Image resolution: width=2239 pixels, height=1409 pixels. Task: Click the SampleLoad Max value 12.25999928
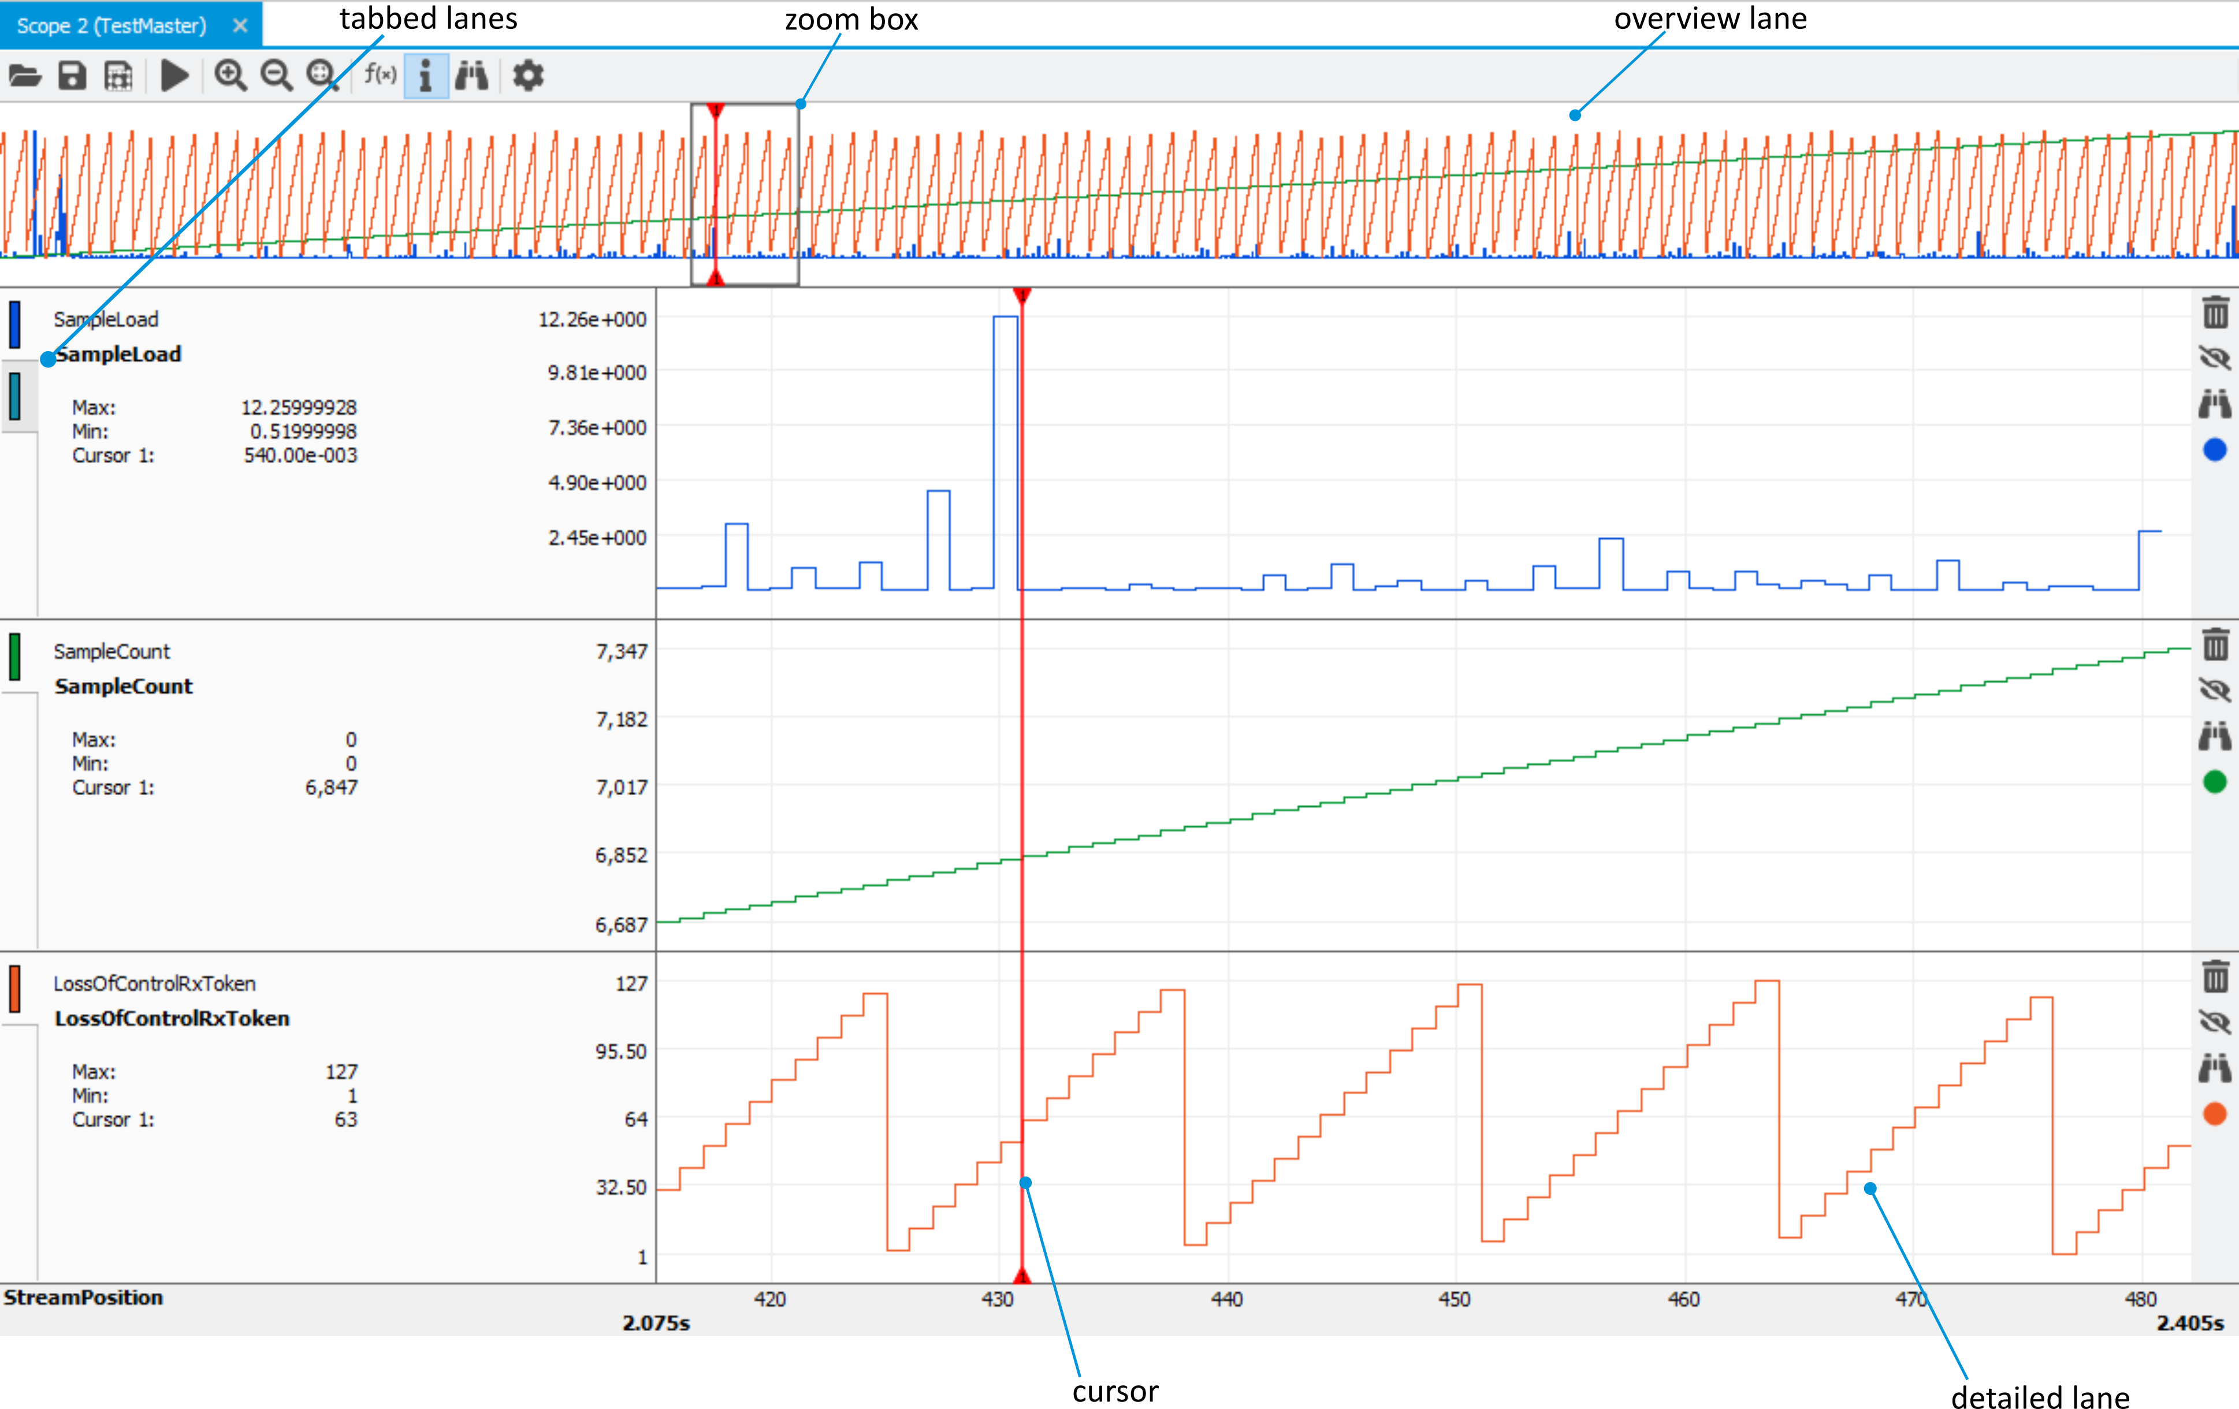[x=299, y=407]
